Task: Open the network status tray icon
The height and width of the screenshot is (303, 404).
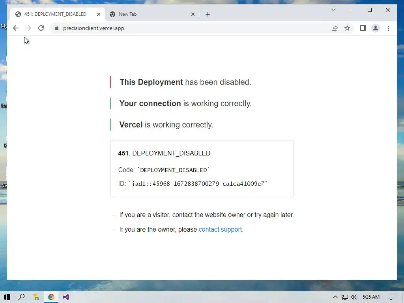Action: pyautogui.click(x=345, y=297)
